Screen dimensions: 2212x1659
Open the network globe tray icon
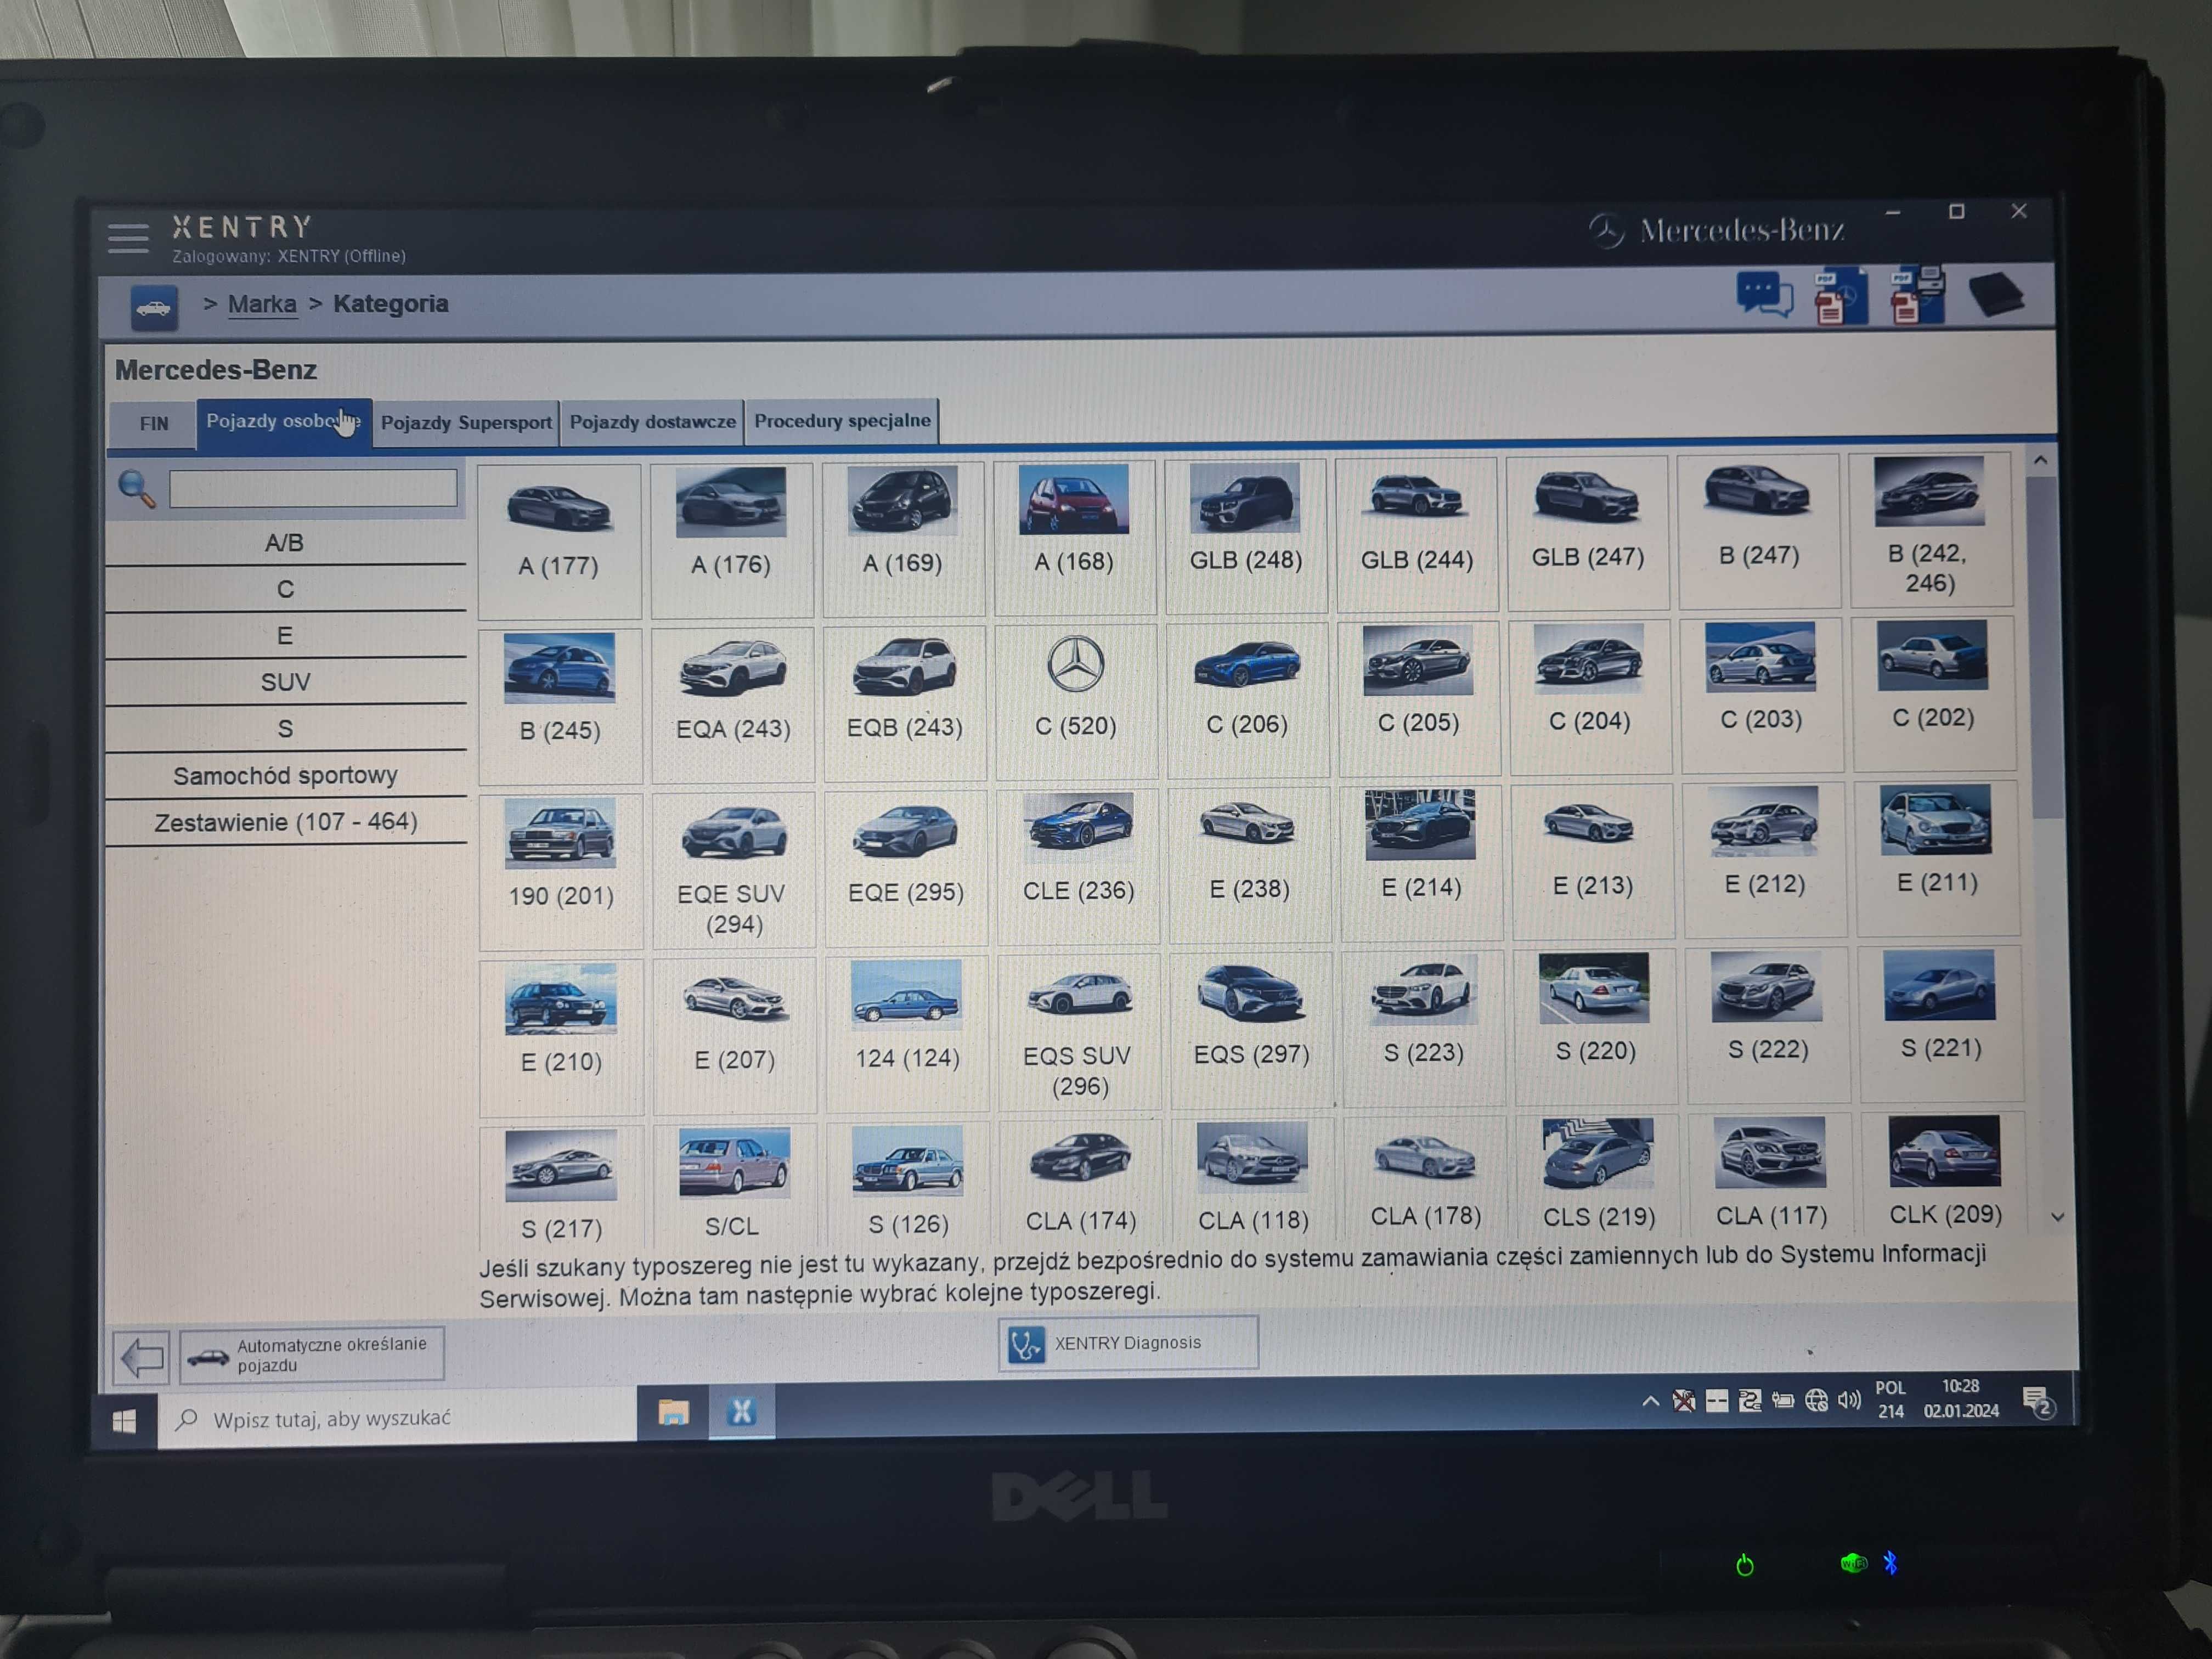coord(1816,1401)
